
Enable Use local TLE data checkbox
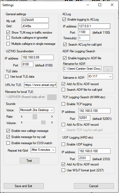coord(7,77)
